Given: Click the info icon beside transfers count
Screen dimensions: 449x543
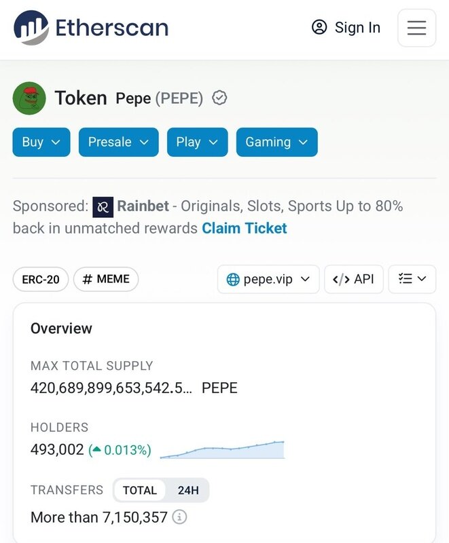Looking at the screenshot, I should [x=179, y=517].
